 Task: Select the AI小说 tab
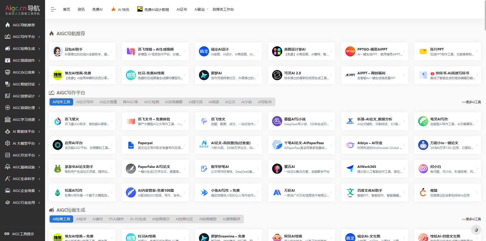246,102
